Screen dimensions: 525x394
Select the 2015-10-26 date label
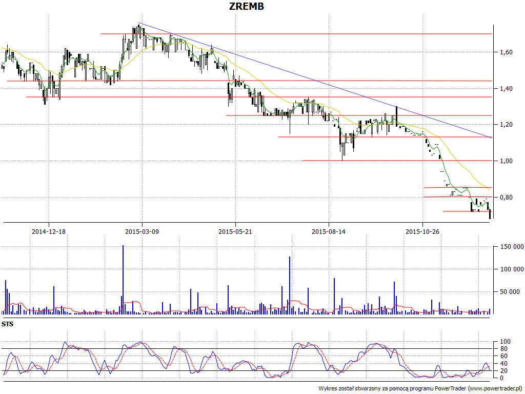(422, 231)
